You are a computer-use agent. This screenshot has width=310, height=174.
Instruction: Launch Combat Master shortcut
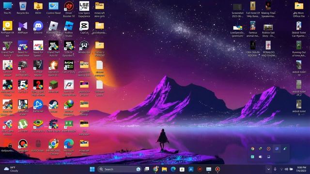pyautogui.click(x=38, y=68)
